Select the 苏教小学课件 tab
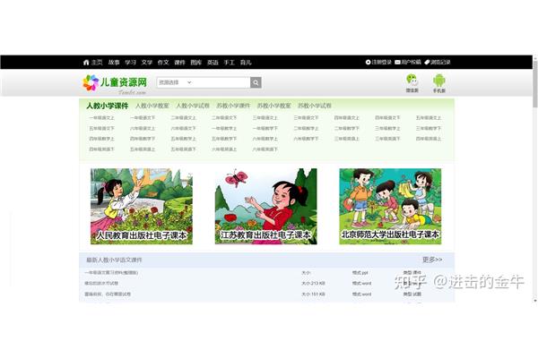The width and height of the screenshot is (538, 358). (233, 106)
